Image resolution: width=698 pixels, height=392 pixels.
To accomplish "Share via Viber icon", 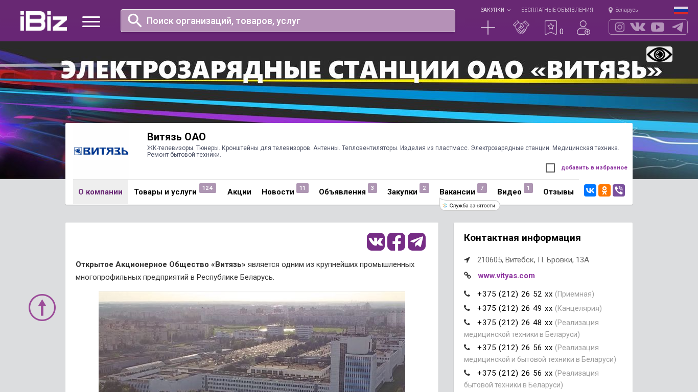I will point(619,190).
